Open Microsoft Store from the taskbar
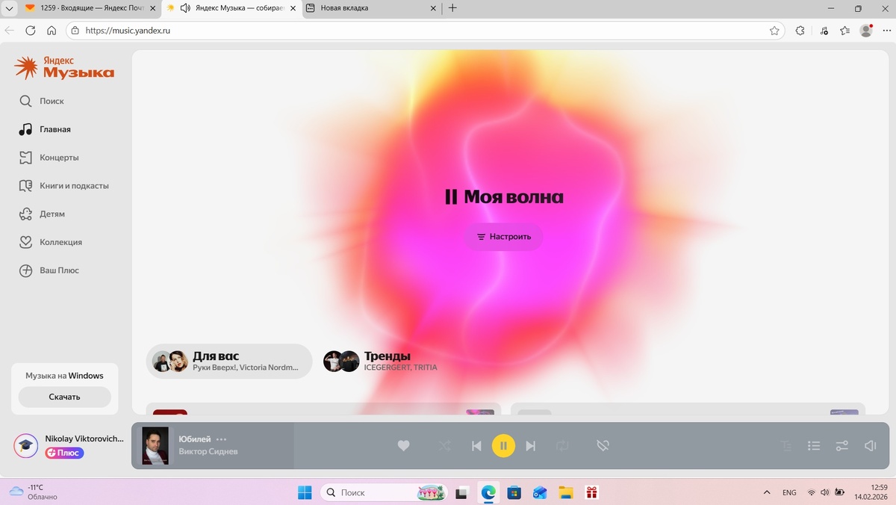This screenshot has height=505, width=896. point(514,492)
